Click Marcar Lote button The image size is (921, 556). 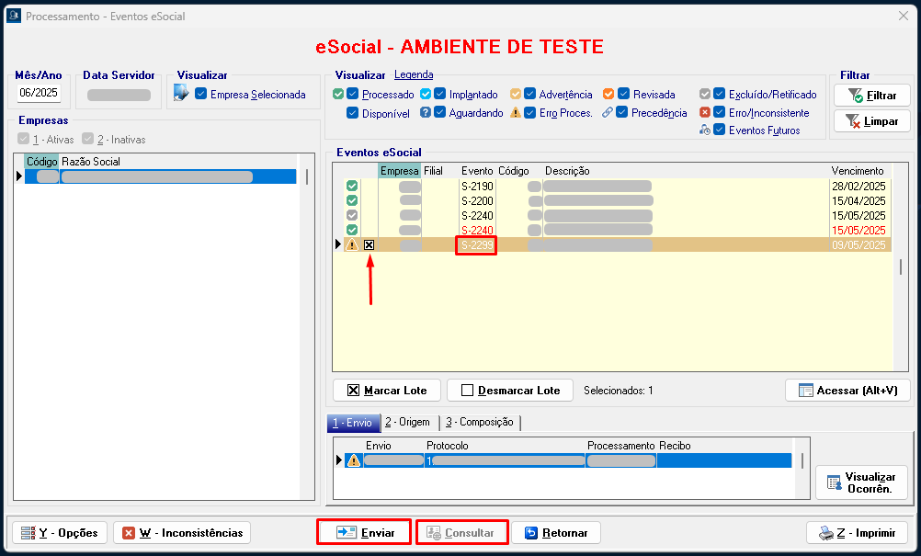click(x=386, y=391)
